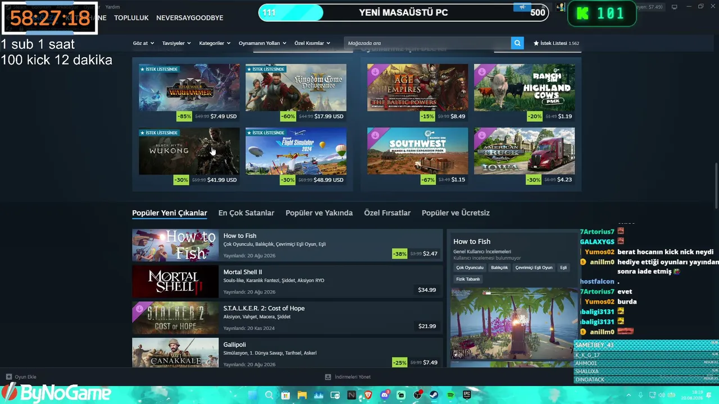This screenshot has height=404, width=719.
Task: Open Notion from the taskbar
Action: click(352, 395)
